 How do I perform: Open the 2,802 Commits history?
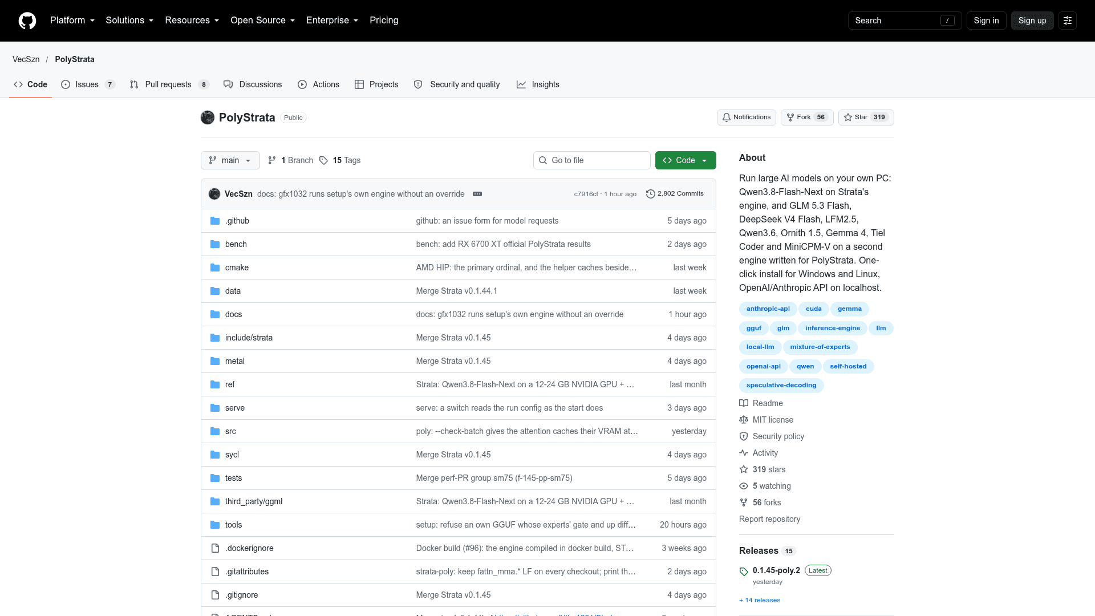coord(675,194)
